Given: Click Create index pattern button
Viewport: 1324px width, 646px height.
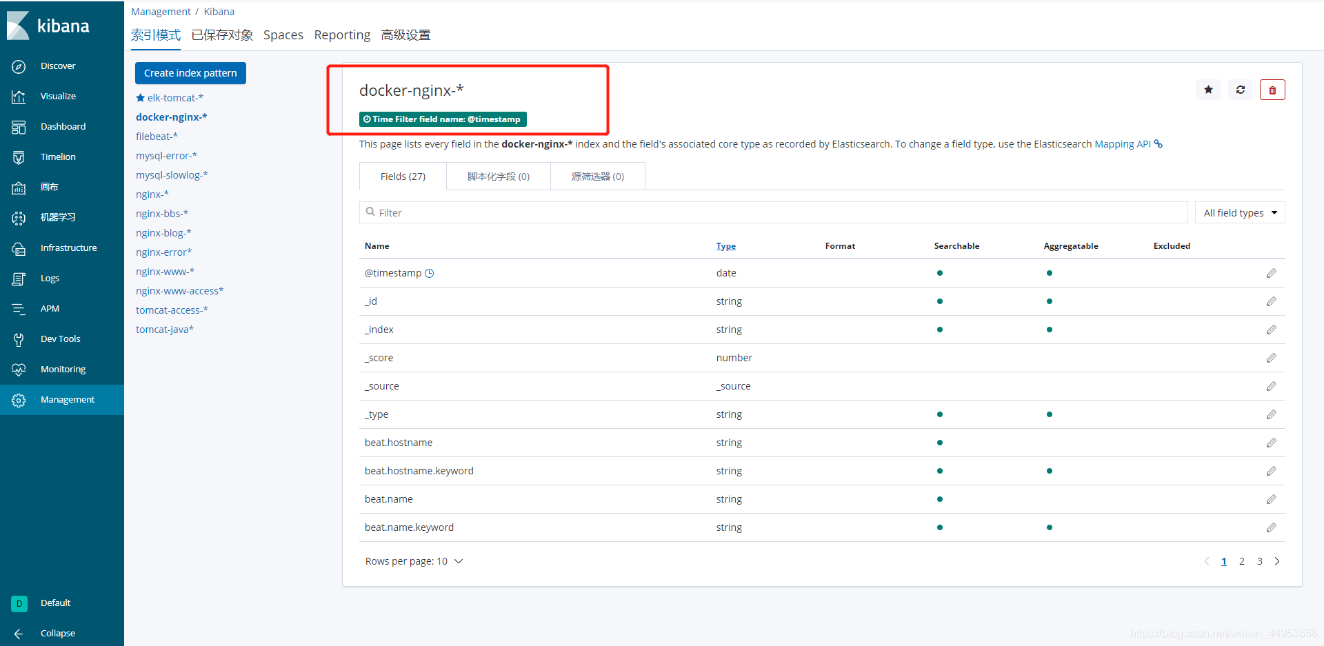Looking at the screenshot, I should pyautogui.click(x=190, y=73).
